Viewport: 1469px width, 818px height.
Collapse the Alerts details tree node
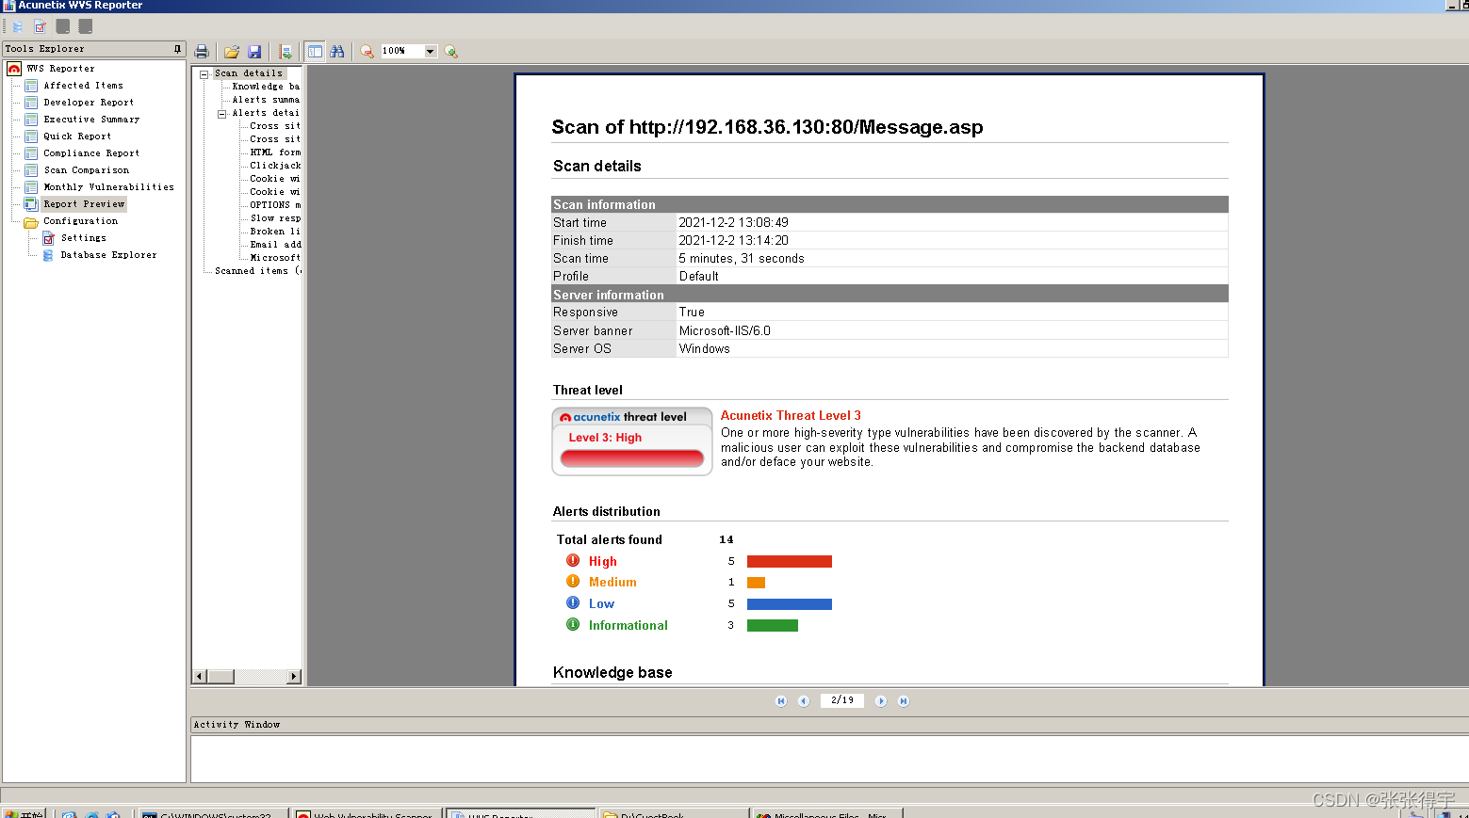click(221, 113)
